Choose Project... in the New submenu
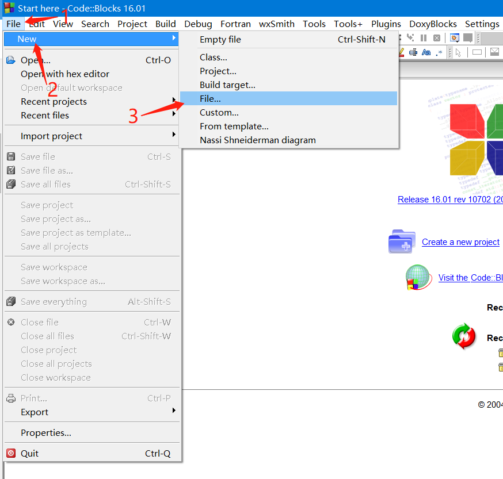The image size is (503, 479). [x=289, y=71]
